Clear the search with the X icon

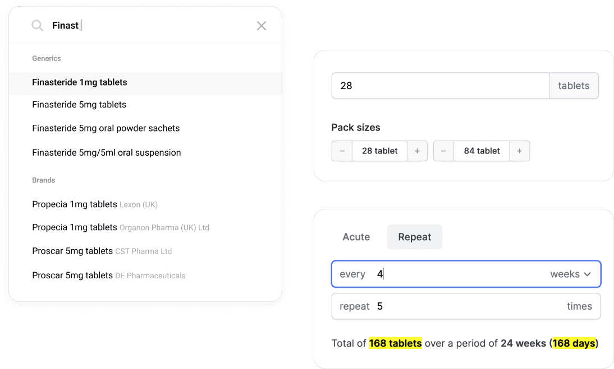click(262, 26)
